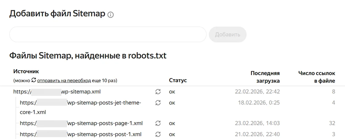Resubmit wp-sitemap-posts-page-1.xml via its refresh icon
Viewport: 345px width, 139px height.
[158, 123]
